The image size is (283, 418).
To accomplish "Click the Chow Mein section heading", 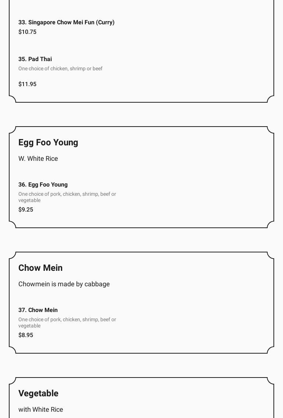I will (x=40, y=268).
